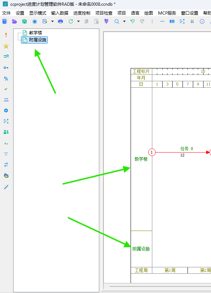The image size is (211, 293).
Task: Redo with the gray arrow icon
Action: click(x=142, y=21)
